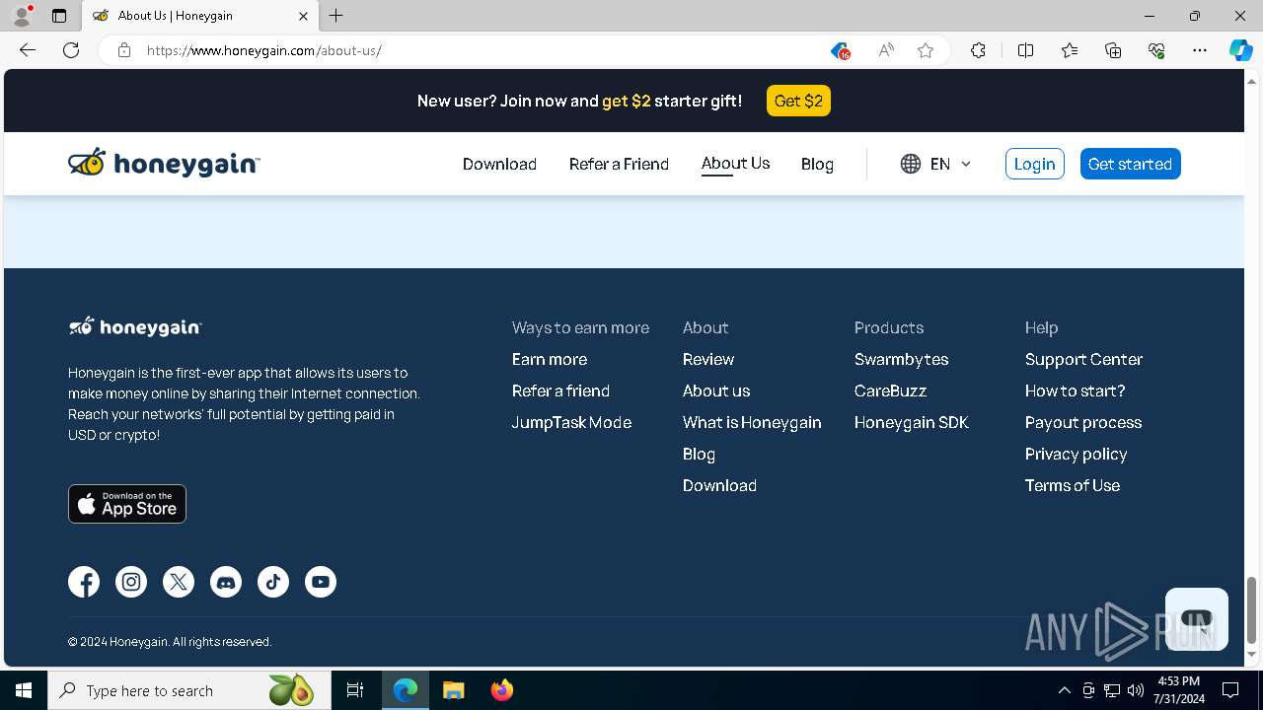This screenshot has width=1263, height=710.
Task: Open the Favorites list icon
Action: click(x=1070, y=50)
